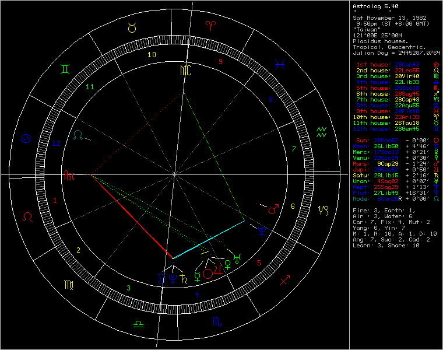
Task: Click the 'Moon: 26Lib50' row
Action: (x=396, y=146)
